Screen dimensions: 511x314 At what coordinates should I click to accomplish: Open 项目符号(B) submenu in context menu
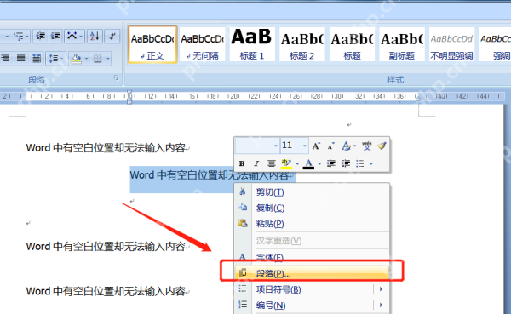tap(312, 289)
